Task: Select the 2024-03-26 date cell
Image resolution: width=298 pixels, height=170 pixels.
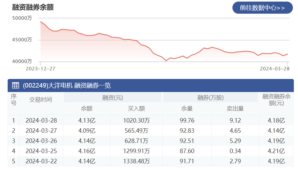Action: tap(41, 141)
